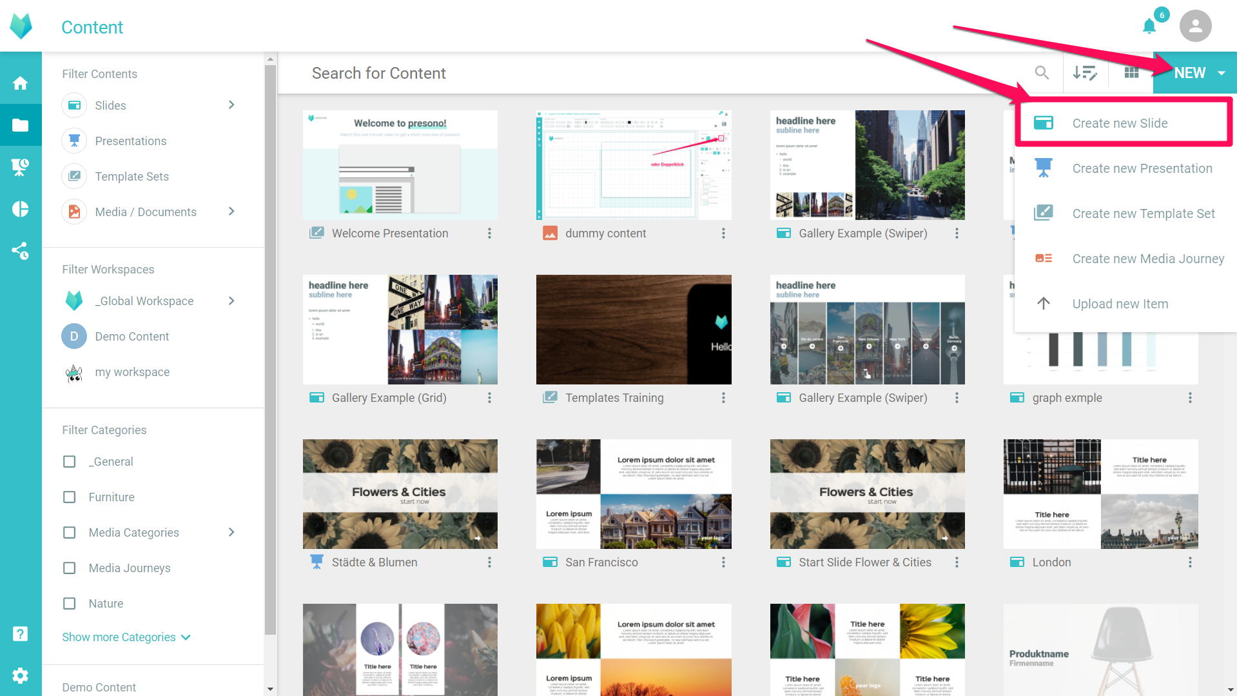Open the user profile avatar

click(x=1195, y=26)
